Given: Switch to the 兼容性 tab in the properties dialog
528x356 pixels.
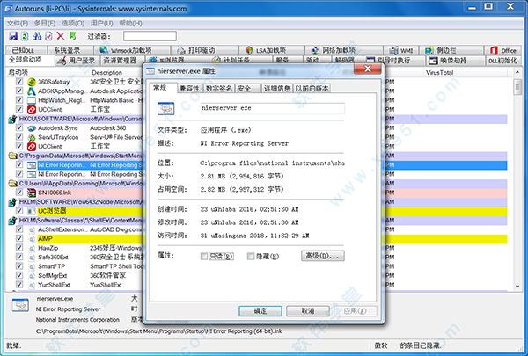Looking at the screenshot, I should (189, 89).
